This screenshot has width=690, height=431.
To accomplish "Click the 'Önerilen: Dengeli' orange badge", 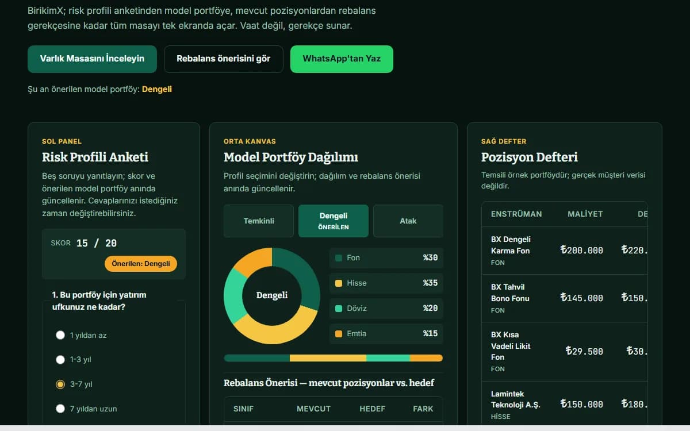I will [141, 264].
